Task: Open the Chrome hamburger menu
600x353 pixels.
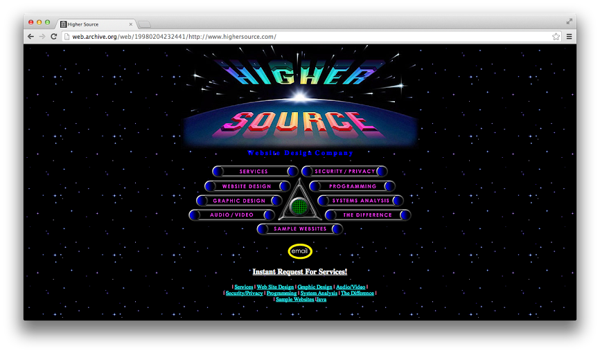Action: [569, 37]
